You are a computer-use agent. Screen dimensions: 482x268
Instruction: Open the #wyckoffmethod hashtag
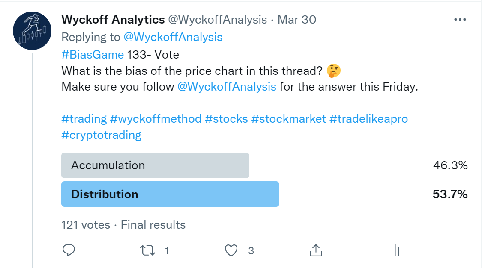156,119
